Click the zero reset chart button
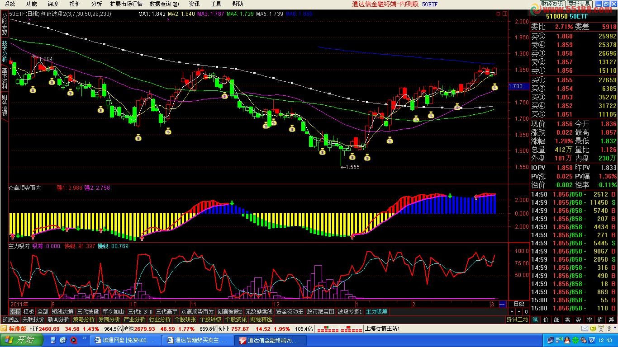The image size is (618, 347). click(x=526, y=312)
